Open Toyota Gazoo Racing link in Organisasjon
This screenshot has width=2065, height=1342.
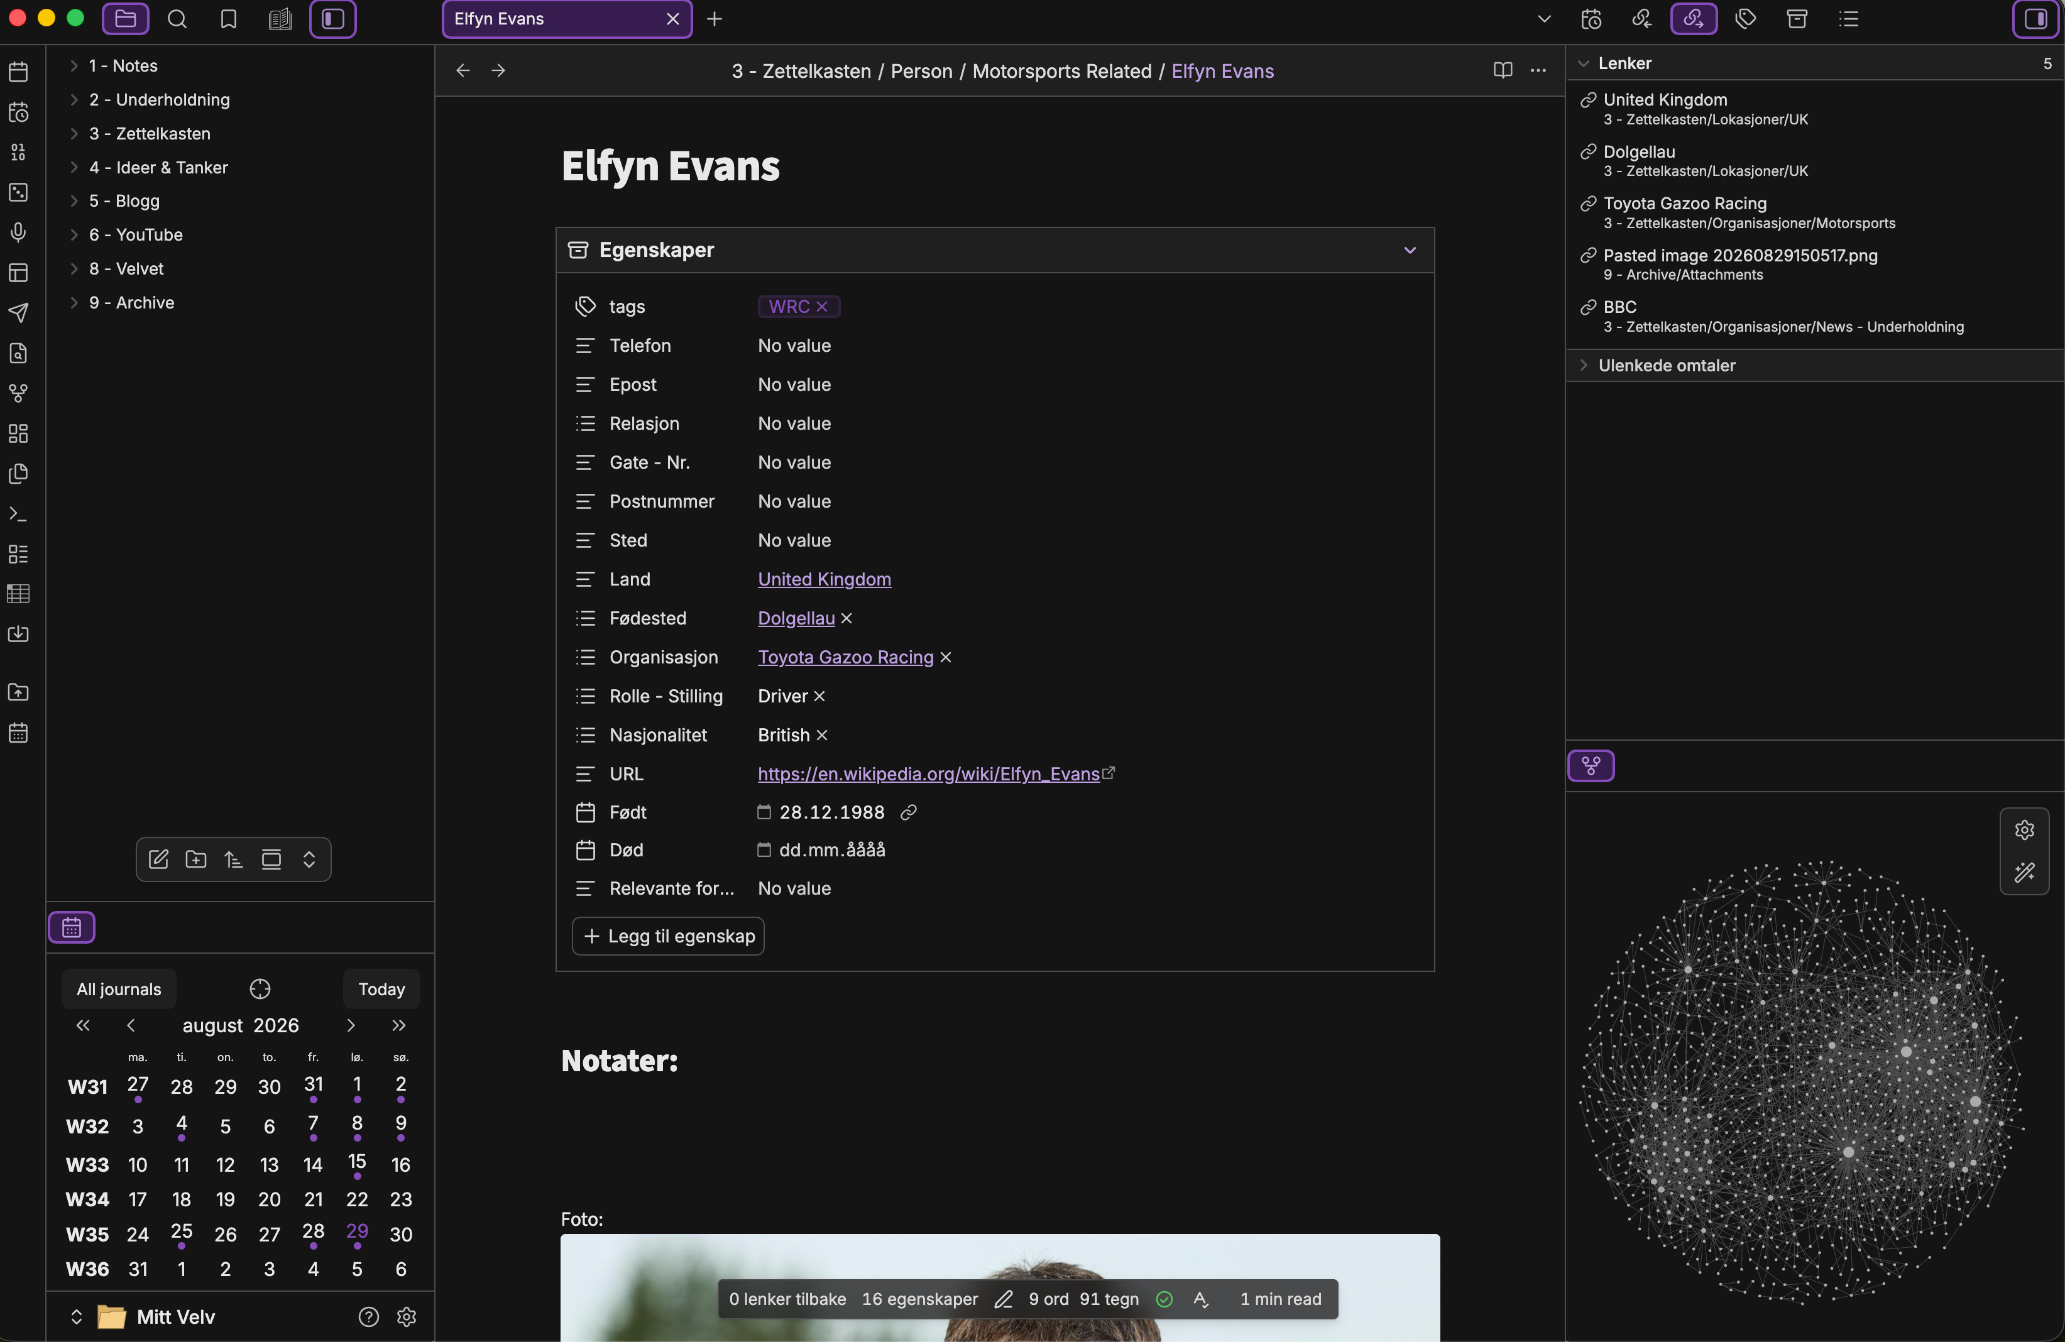(x=846, y=658)
